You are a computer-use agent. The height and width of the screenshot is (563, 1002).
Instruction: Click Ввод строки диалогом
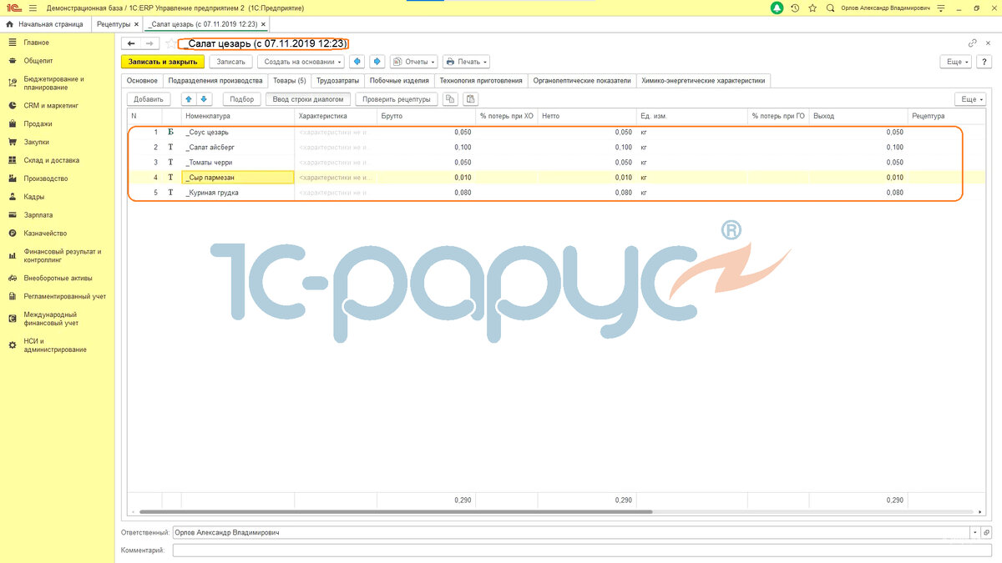pyautogui.click(x=309, y=99)
